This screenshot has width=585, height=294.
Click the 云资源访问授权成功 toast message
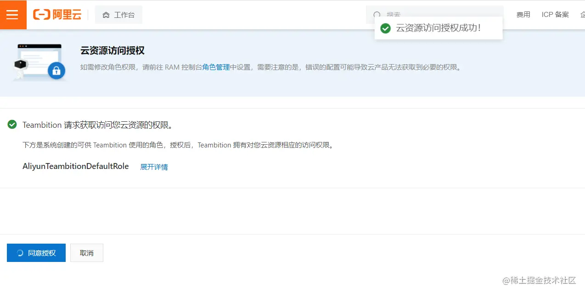[439, 28]
